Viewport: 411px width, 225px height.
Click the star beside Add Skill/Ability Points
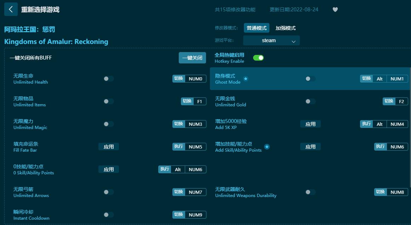tap(267, 146)
